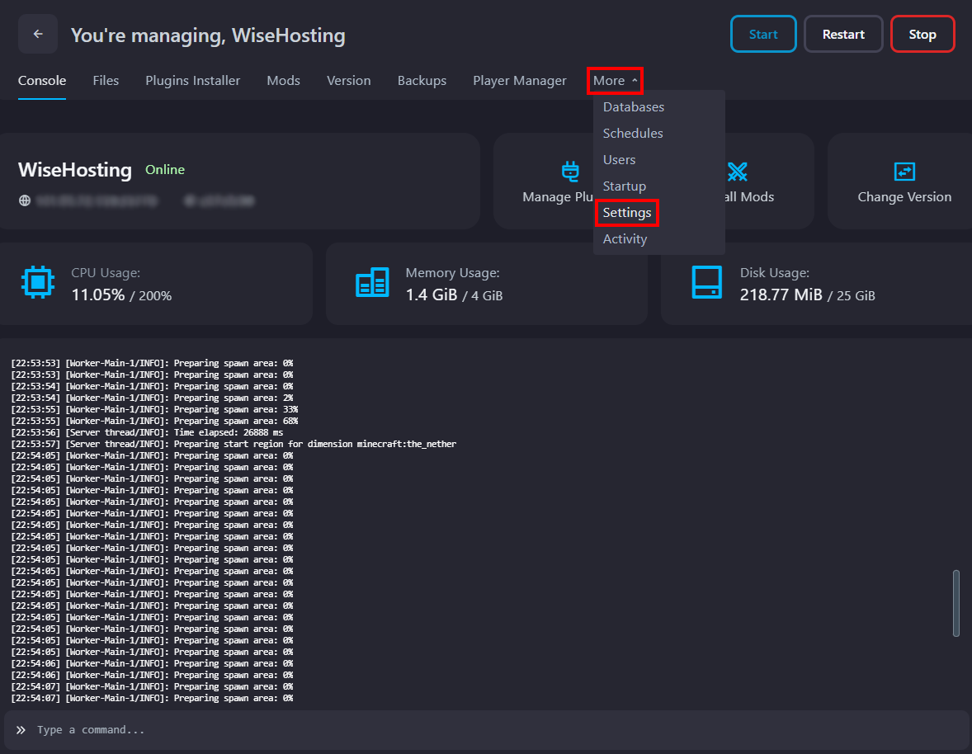Click the Install Mods crossed-tools icon
Screen dimensions: 972x754
[x=737, y=172]
